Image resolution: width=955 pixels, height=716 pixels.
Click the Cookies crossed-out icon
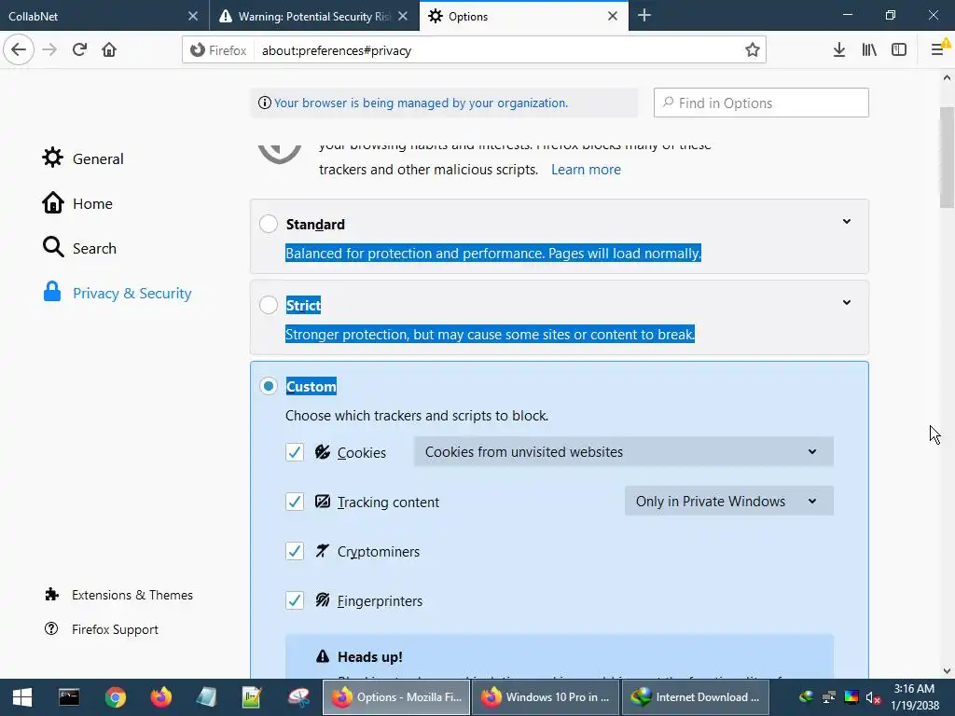tap(322, 452)
